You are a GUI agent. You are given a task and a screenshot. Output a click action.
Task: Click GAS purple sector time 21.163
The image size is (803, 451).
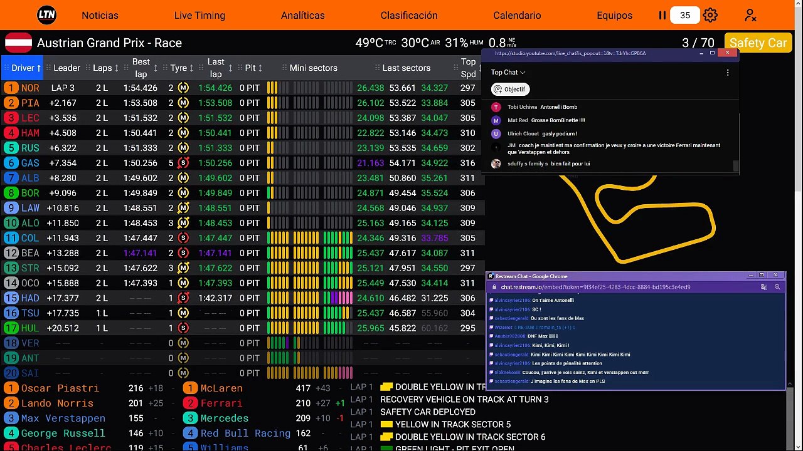370,163
